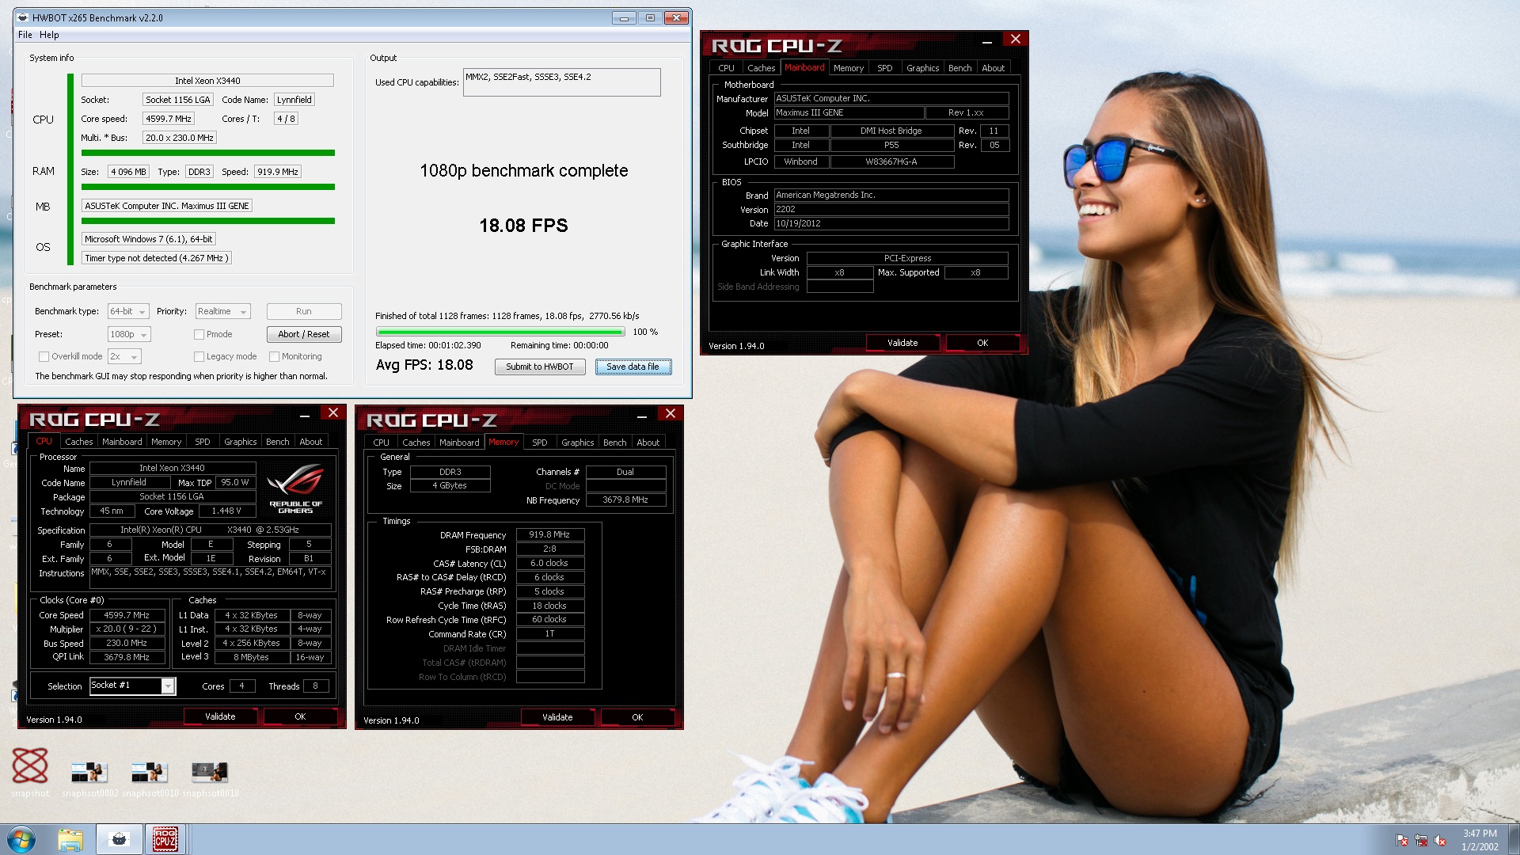Click Submit to HWBOT button
Viewport: 1520px width, 855px height.
pos(540,367)
